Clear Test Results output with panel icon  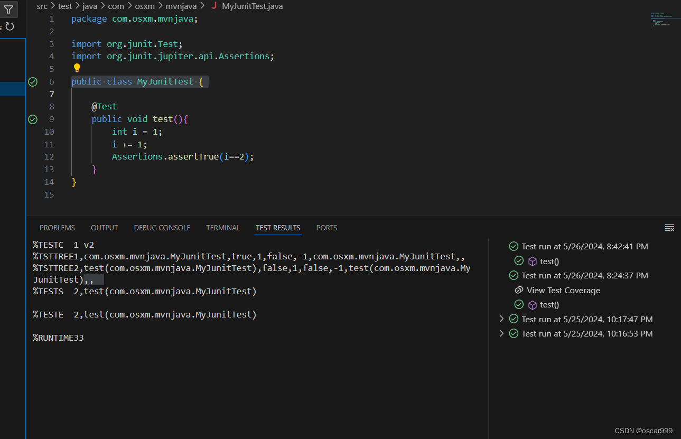coord(669,228)
